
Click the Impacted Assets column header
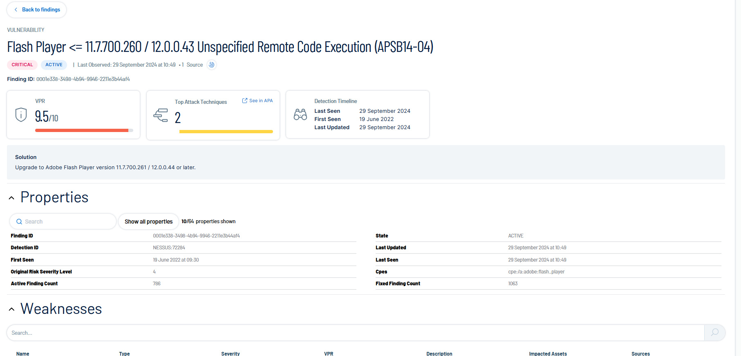click(x=548, y=354)
